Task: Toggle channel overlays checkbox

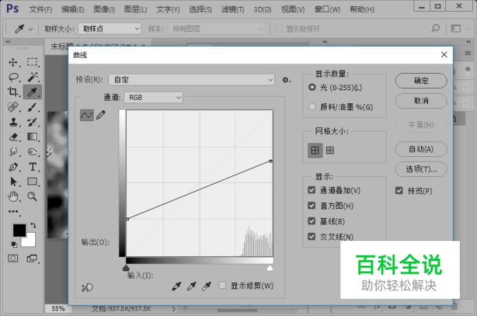Action: tap(312, 190)
